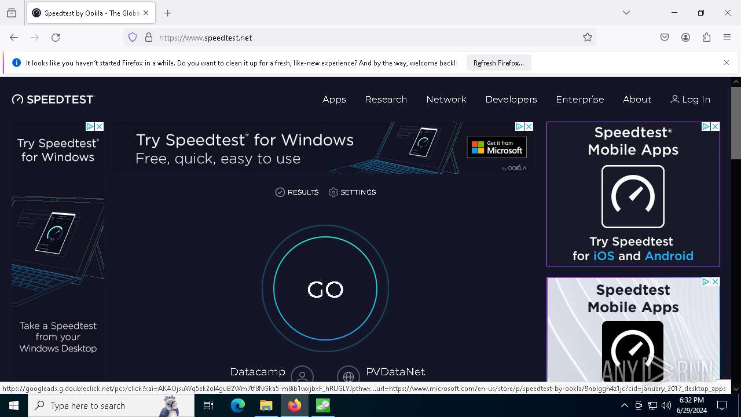Click the upper Speedtest Mobile Apps ad image
This screenshot has width=741, height=417.
(633, 194)
